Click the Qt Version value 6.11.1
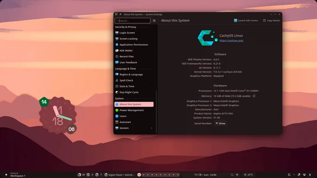Image resolution: width=317 pixels, height=178 pixels. [x=217, y=68]
